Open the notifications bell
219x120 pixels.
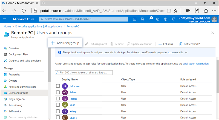pos(150,19)
